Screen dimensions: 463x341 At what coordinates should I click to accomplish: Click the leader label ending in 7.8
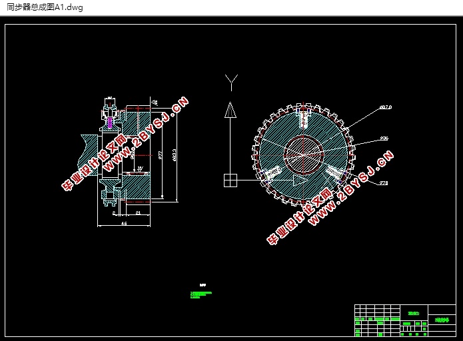pos(386,107)
